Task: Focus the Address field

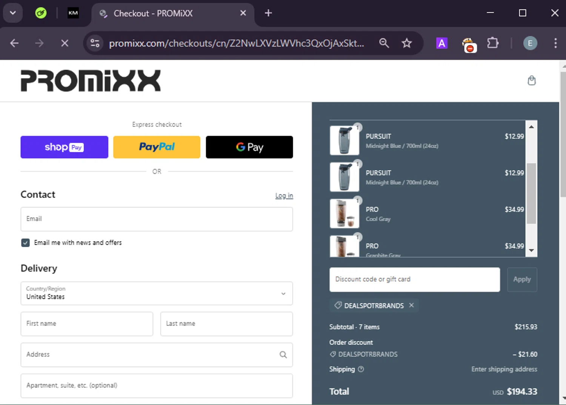Action: coord(157,355)
